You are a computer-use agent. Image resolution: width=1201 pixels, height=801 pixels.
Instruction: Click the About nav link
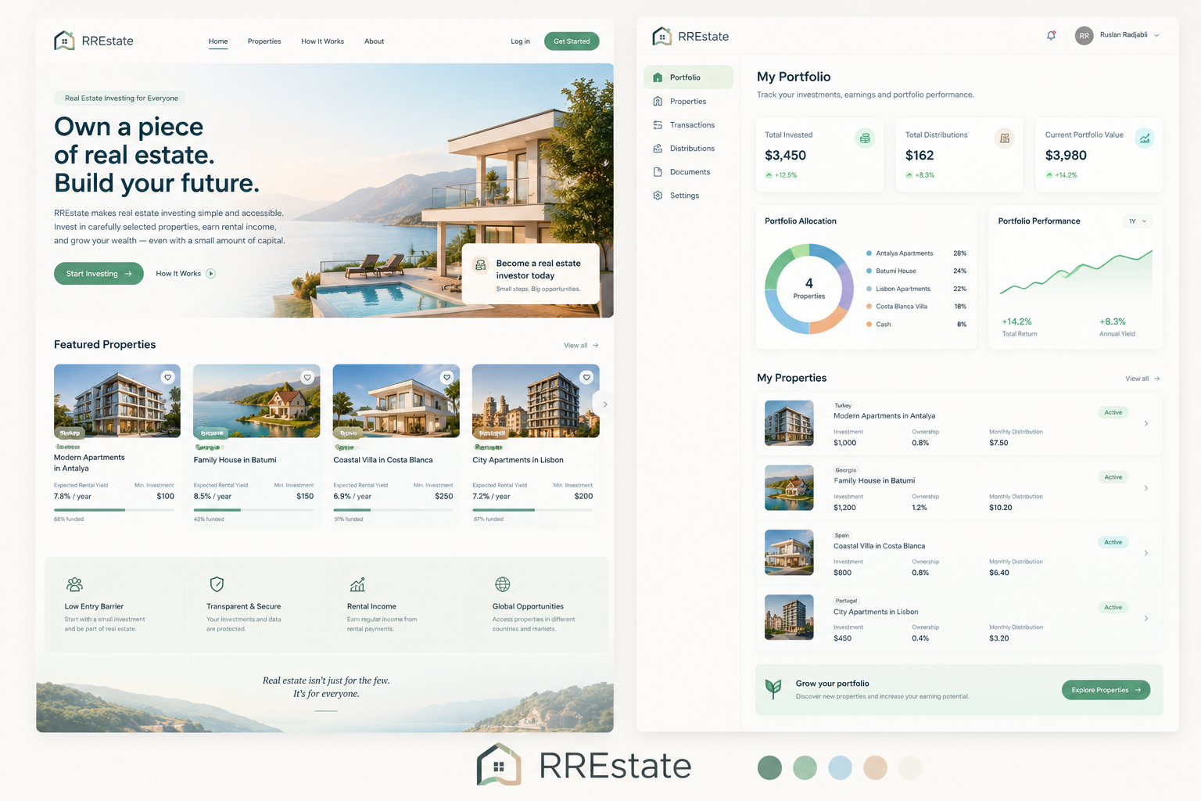374,41
